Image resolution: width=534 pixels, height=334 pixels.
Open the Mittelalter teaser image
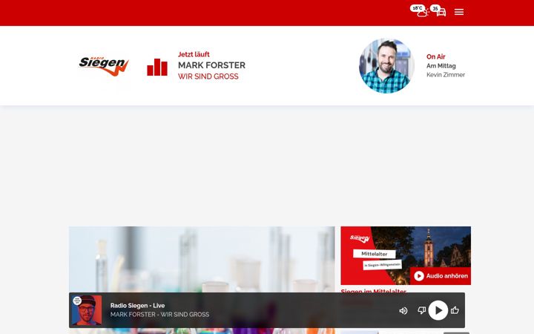[x=406, y=255]
